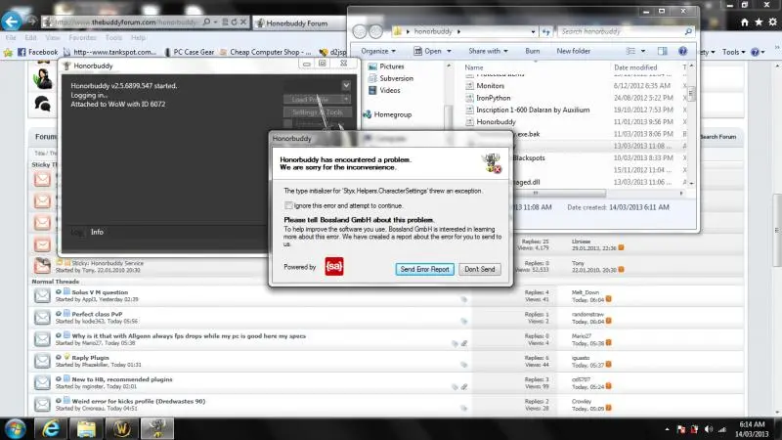Click Burn in the Explorer toolbar
The width and height of the screenshot is (782, 440).
pos(532,51)
